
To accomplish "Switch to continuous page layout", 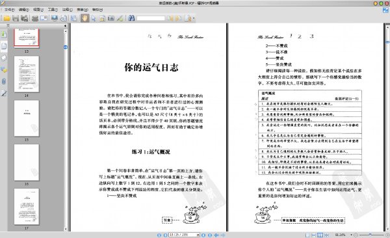I will click(x=314, y=235).
